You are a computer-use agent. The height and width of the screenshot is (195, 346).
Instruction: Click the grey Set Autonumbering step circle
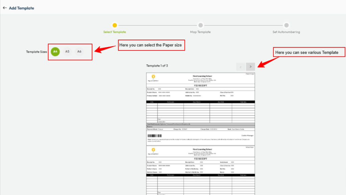pyautogui.click(x=286, y=25)
